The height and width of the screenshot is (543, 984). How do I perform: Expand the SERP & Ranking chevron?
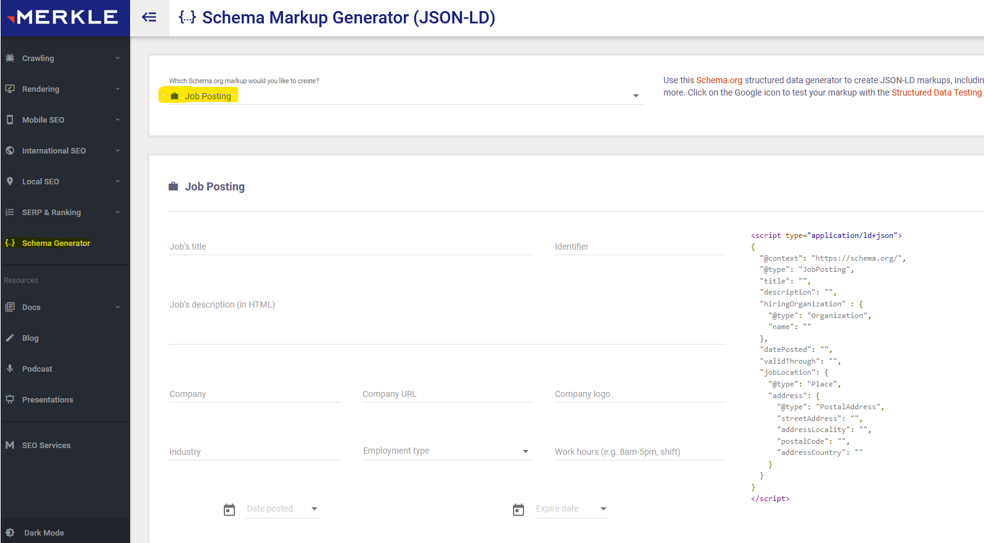click(118, 212)
